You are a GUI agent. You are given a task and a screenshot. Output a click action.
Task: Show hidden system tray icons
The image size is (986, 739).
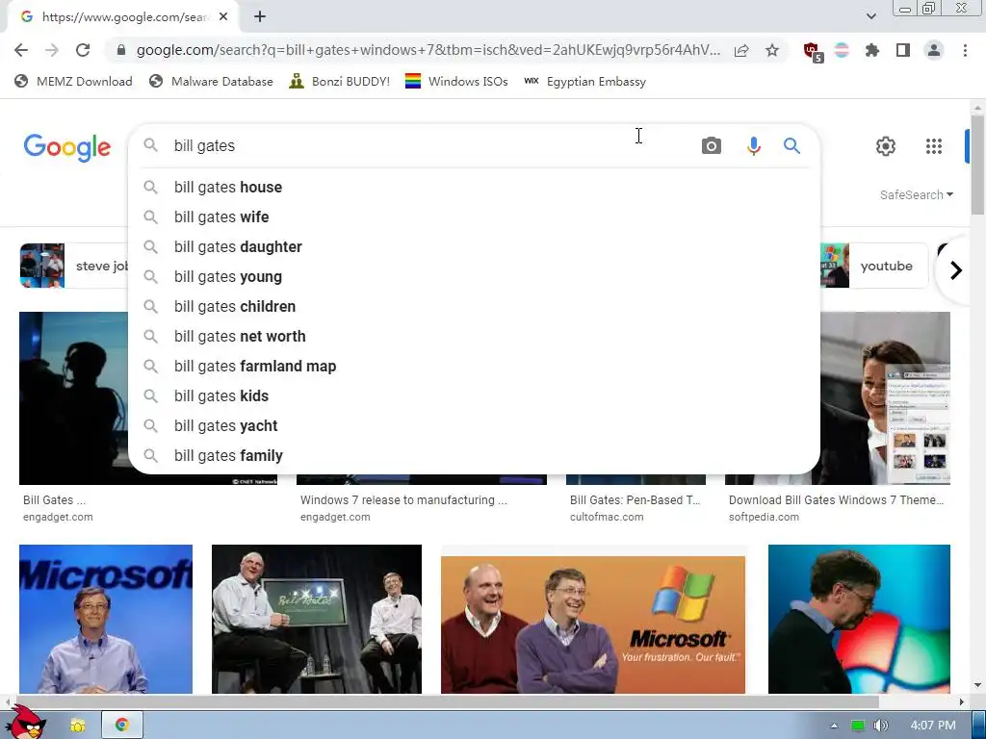point(834,726)
